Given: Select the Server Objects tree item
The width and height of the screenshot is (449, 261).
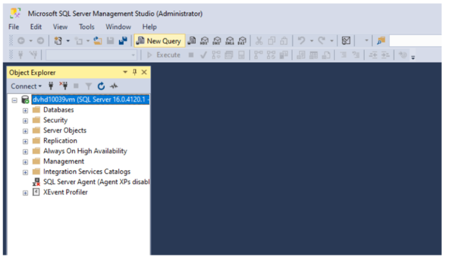Looking at the screenshot, I should (x=65, y=130).
